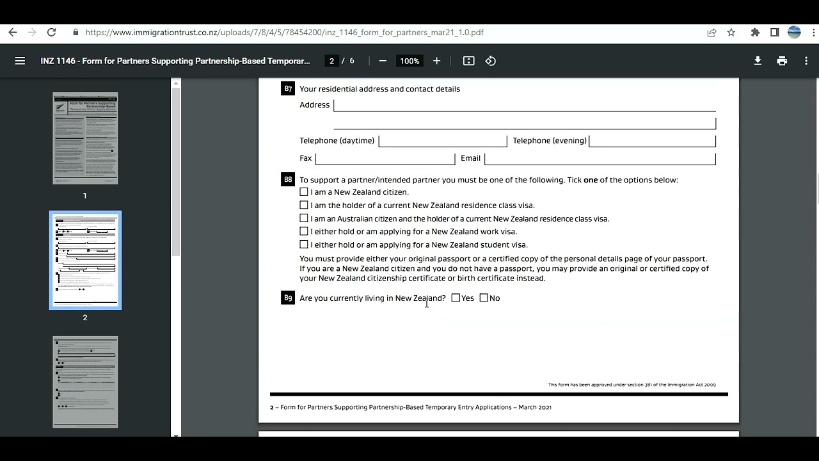This screenshot has height=461, width=819.
Task: Click the B9 question label
Action: pos(288,298)
